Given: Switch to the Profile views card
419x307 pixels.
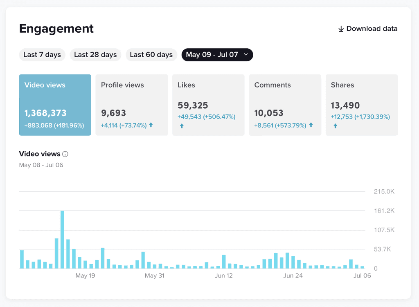Looking at the screenshot, I should tap(132, 105).
